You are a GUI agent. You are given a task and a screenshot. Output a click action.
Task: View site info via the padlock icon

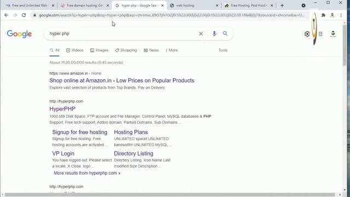click(x=34, y=15)
